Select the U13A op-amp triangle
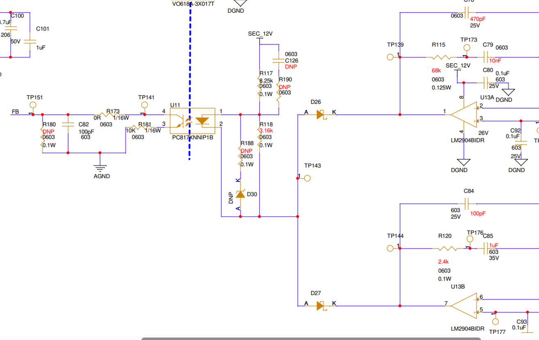 pos(464,115)
